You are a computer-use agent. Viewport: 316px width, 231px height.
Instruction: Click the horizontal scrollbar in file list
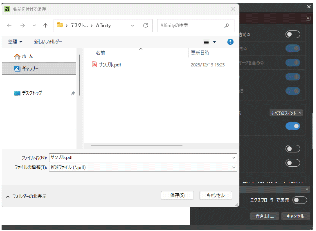coord(137,146)
